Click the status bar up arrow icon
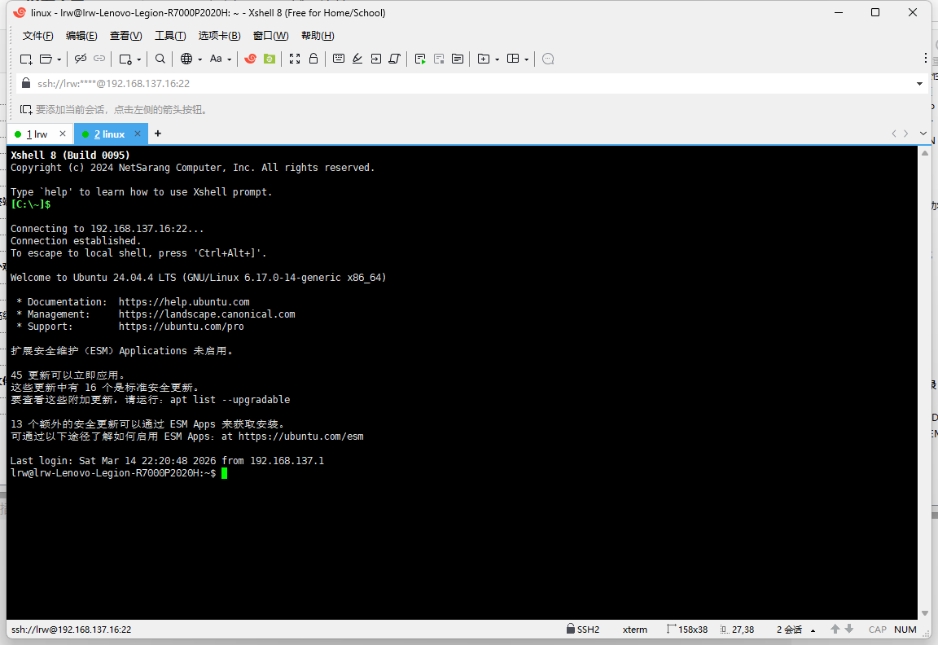This screenshot has height=645, width=938. [x=835, y=629]
